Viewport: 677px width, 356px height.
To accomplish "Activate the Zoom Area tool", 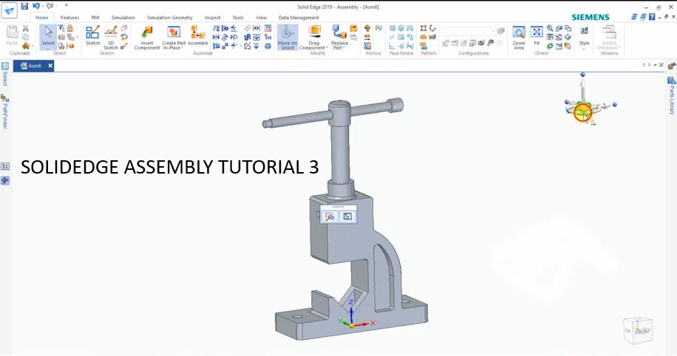I will point(519,38).
